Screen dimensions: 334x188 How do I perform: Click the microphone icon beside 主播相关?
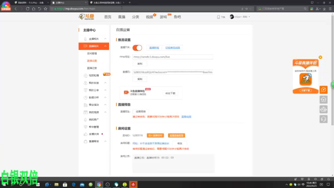coord(85,39)
